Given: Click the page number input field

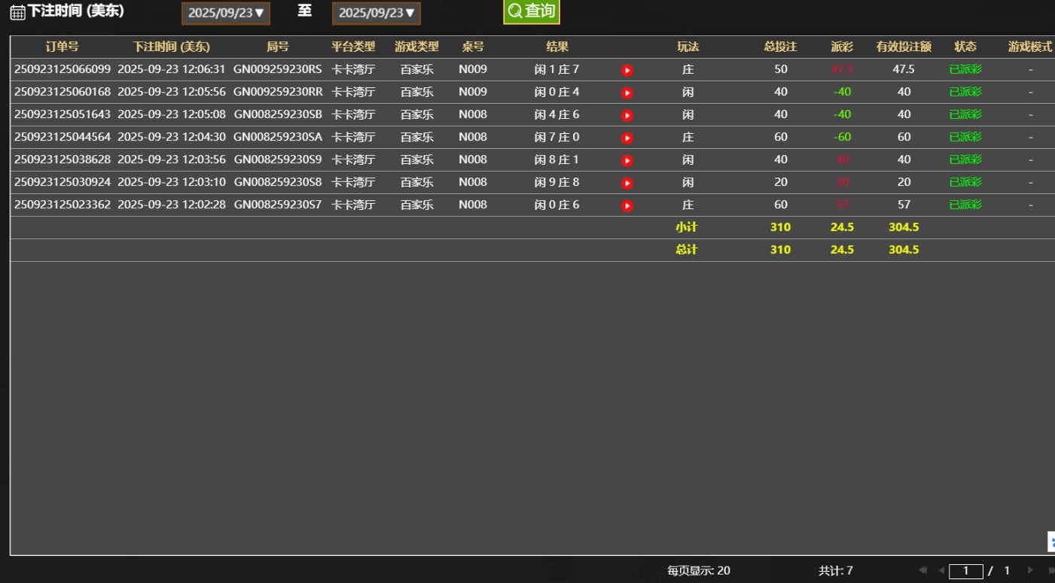Looking at the screenshot, I should [965, 571].
